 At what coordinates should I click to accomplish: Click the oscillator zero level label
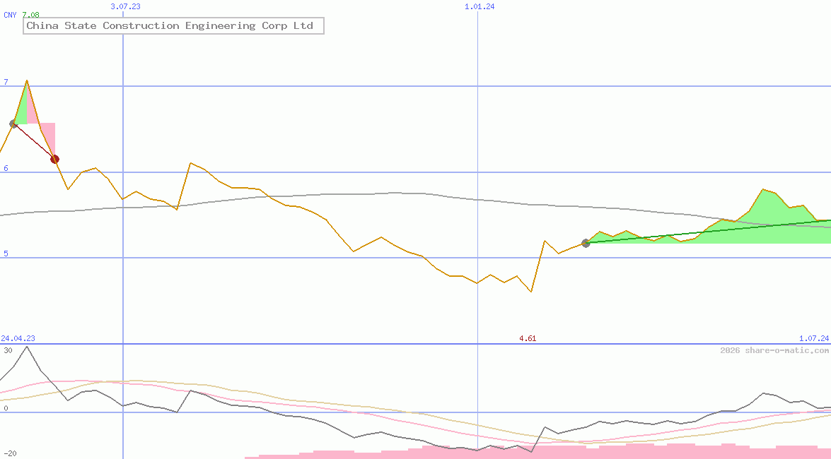coord(6,409)
